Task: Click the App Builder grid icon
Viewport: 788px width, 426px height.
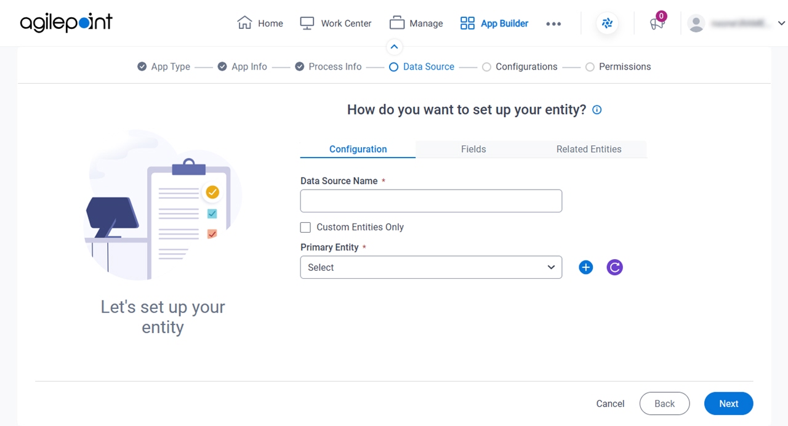Action: tap(467, 23)
